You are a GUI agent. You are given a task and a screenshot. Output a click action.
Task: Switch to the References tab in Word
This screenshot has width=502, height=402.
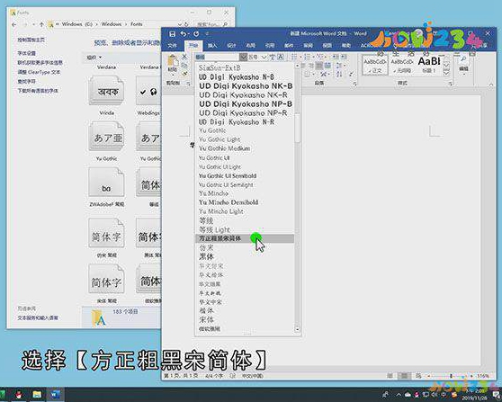point(270,46)
